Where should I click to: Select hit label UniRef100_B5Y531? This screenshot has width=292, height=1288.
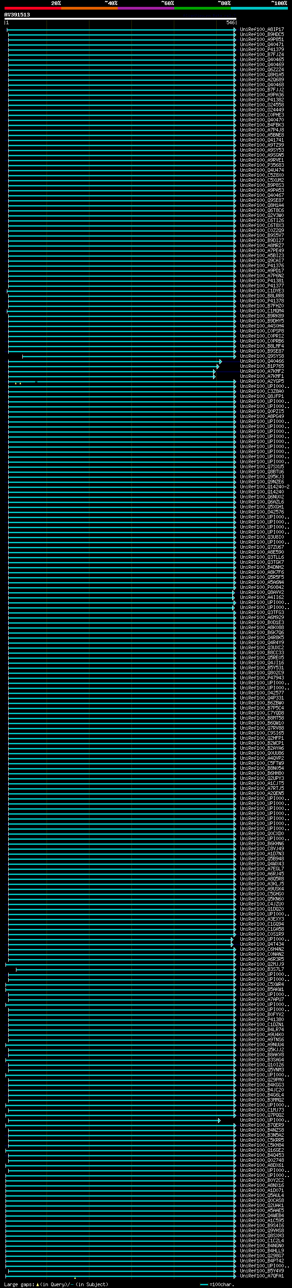point(261,668)
